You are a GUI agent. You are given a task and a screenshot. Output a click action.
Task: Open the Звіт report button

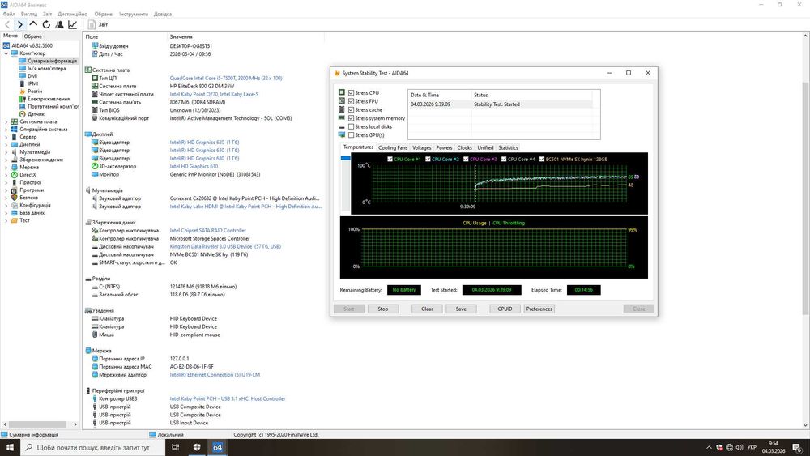pos(98,24)
